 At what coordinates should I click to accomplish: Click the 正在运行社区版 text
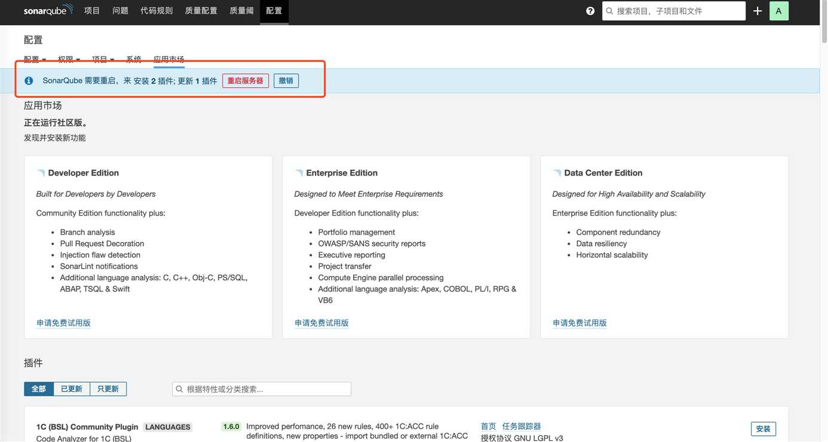pos(56,123)
